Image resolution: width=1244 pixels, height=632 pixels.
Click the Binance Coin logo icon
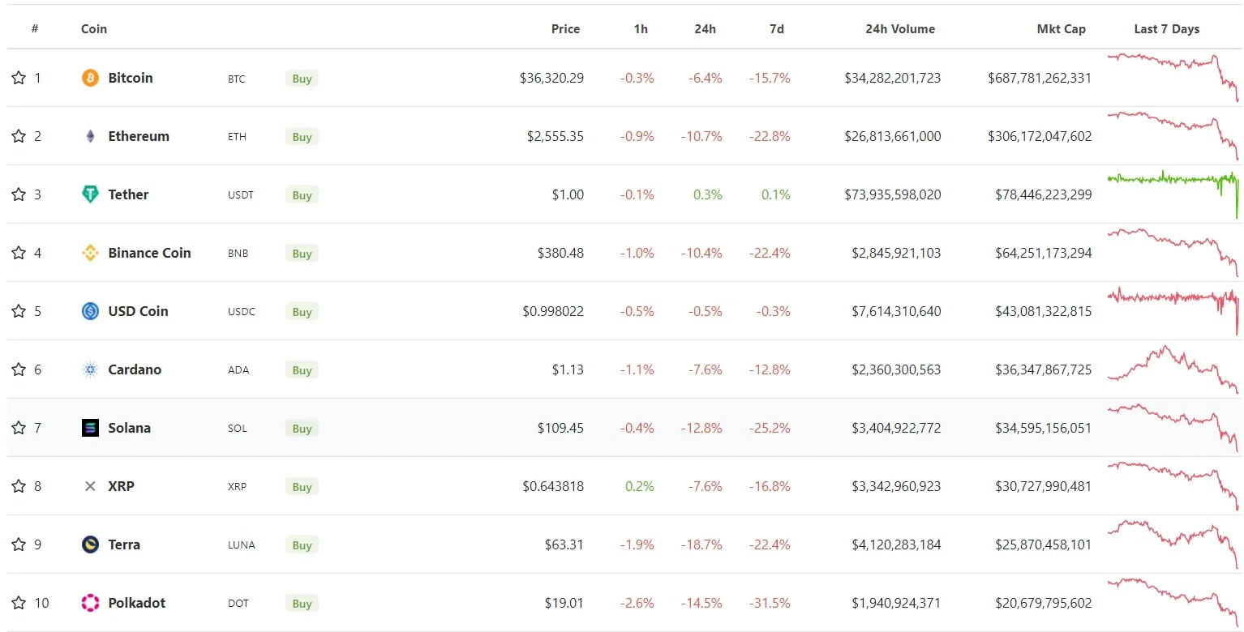click(90, 253)
